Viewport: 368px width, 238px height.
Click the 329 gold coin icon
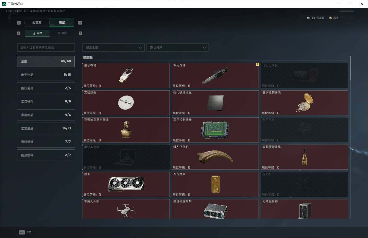[330, 18]
